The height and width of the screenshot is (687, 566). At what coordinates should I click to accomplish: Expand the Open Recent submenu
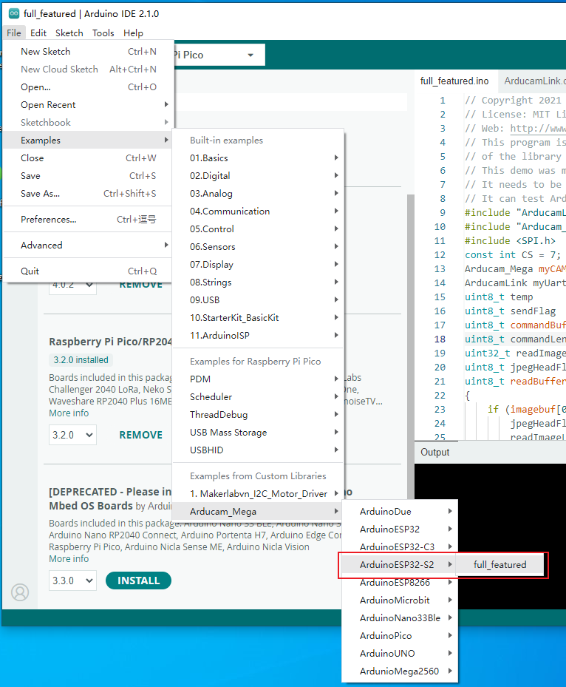89,105
